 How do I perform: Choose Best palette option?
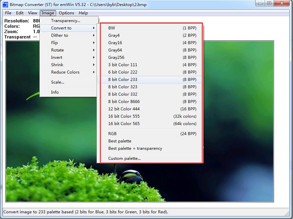[150, 141]
